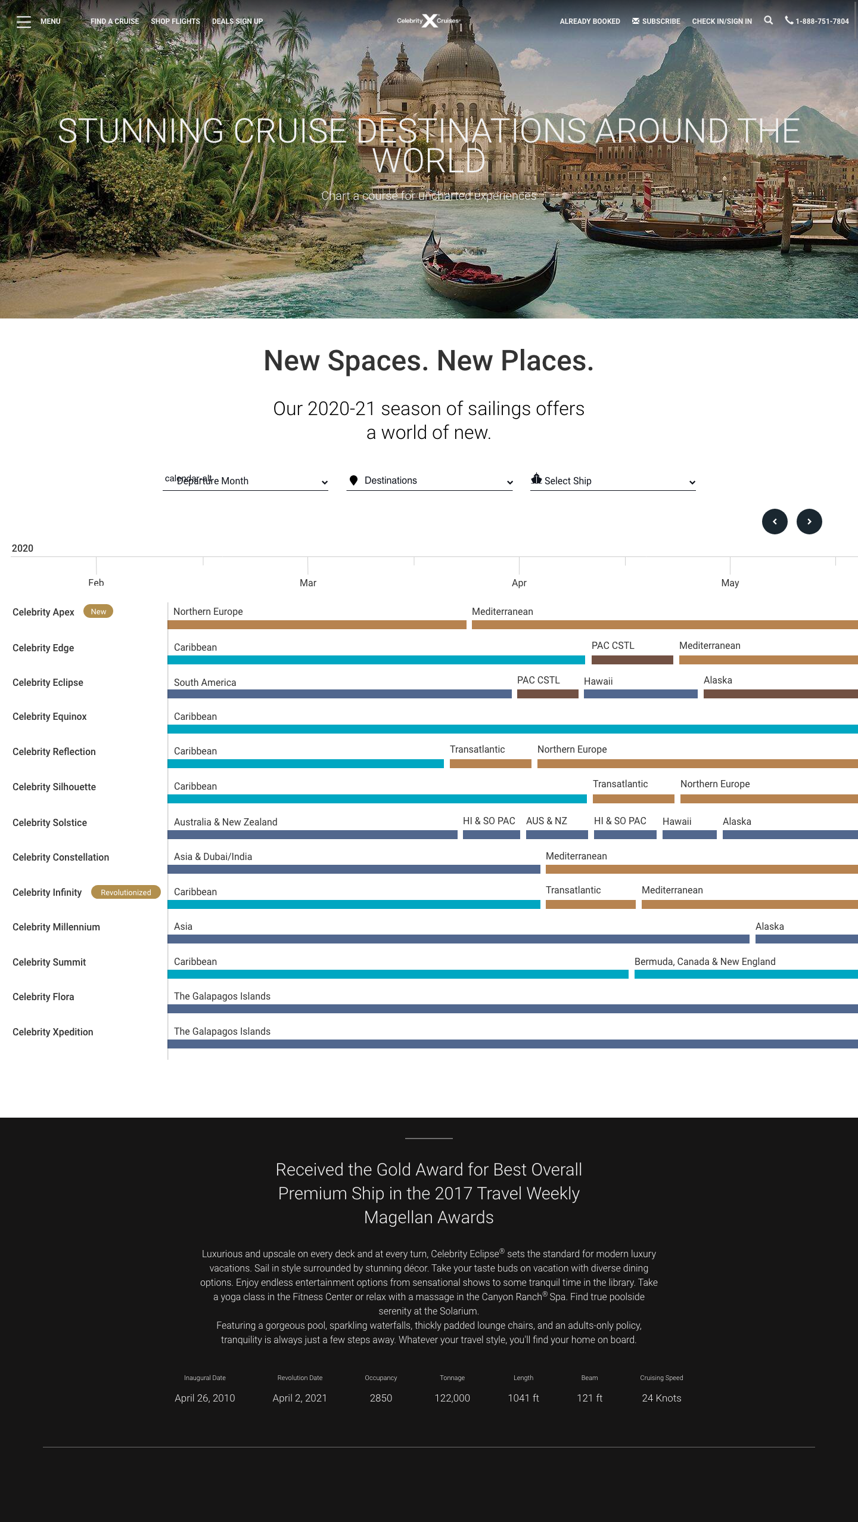858x1522 pixels.
Task: Select Celebrity Eclipse ship row
Action: click(x=48, y=682)
